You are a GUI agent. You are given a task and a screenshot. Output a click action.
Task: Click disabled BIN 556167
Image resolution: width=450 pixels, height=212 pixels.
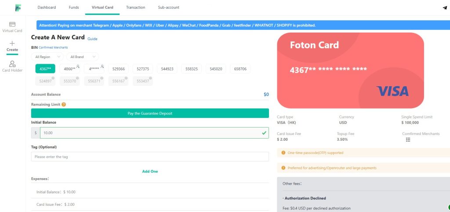(x=118, y=81)
